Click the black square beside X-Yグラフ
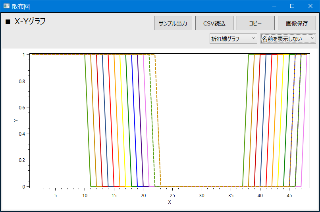Screen dimensions: 320x212 (x=8, y=21)
